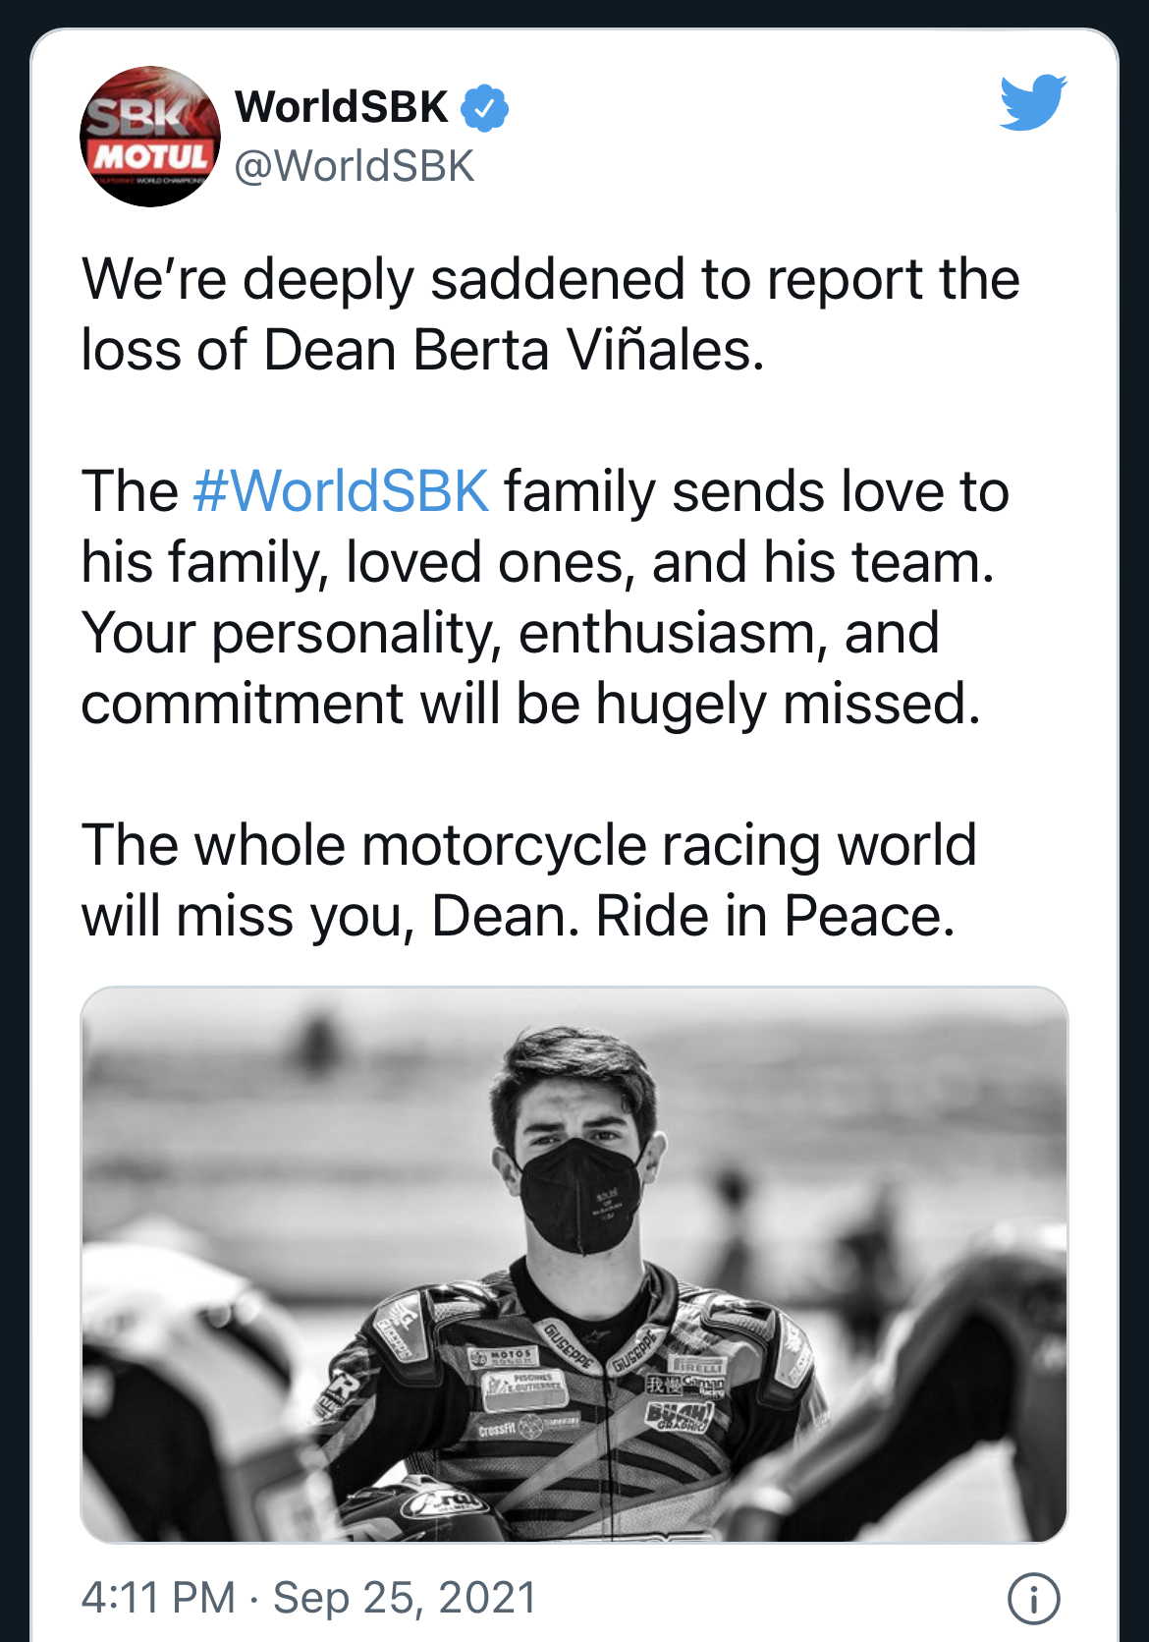Screen dimensions: 1149x1642
Task: Click the Pirelli logo on racing suit
Action: tap(695, 1366)
